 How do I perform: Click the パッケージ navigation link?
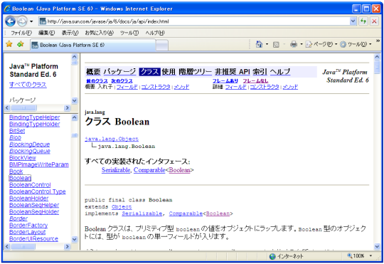pos(119,72)
